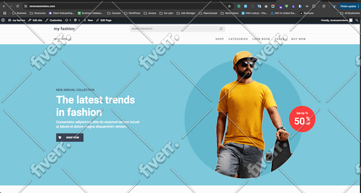Open the CATEGORIES navigation item

[238, 39]
